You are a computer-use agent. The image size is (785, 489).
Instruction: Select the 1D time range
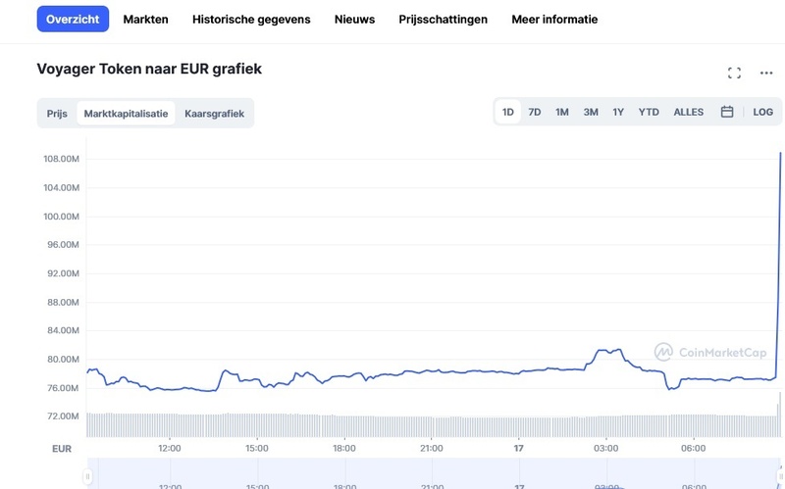pyautogui.click(x=508, y=112)
